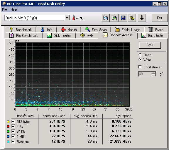Enable the Short stroke checkbox
Image resolution: width=169 pixels, height=150 pixels.
click(140, 67)
